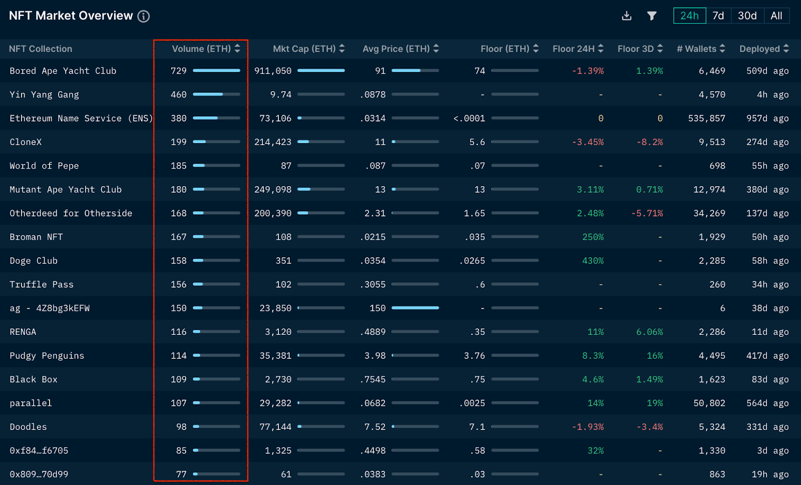Sort by Volume (ETH) column arrows
This screenshot has width=801, height=485.
point(237,49)
